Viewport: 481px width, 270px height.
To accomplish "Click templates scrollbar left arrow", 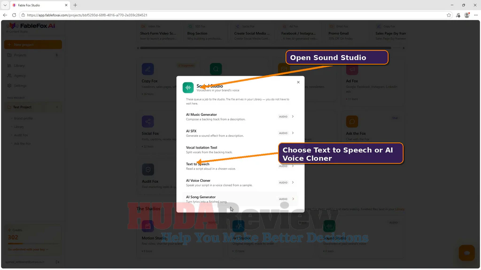I will (x=138, y=48).
